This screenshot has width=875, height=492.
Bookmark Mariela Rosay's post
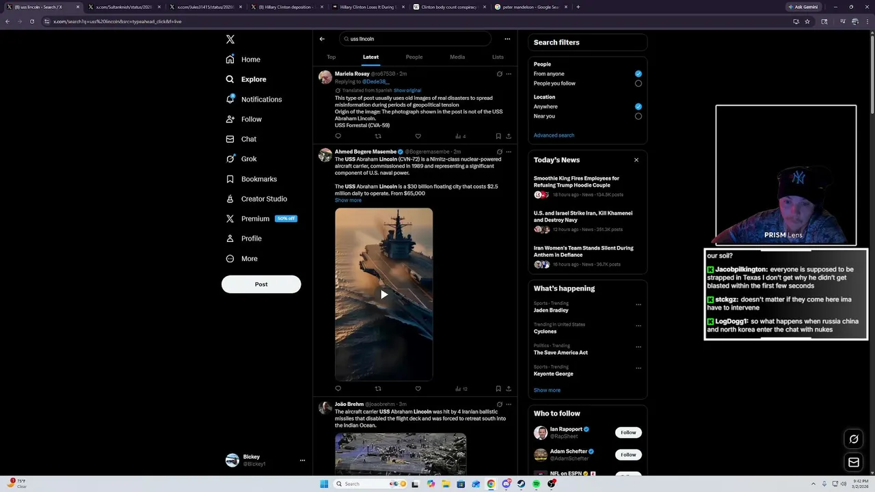(498, 136)
